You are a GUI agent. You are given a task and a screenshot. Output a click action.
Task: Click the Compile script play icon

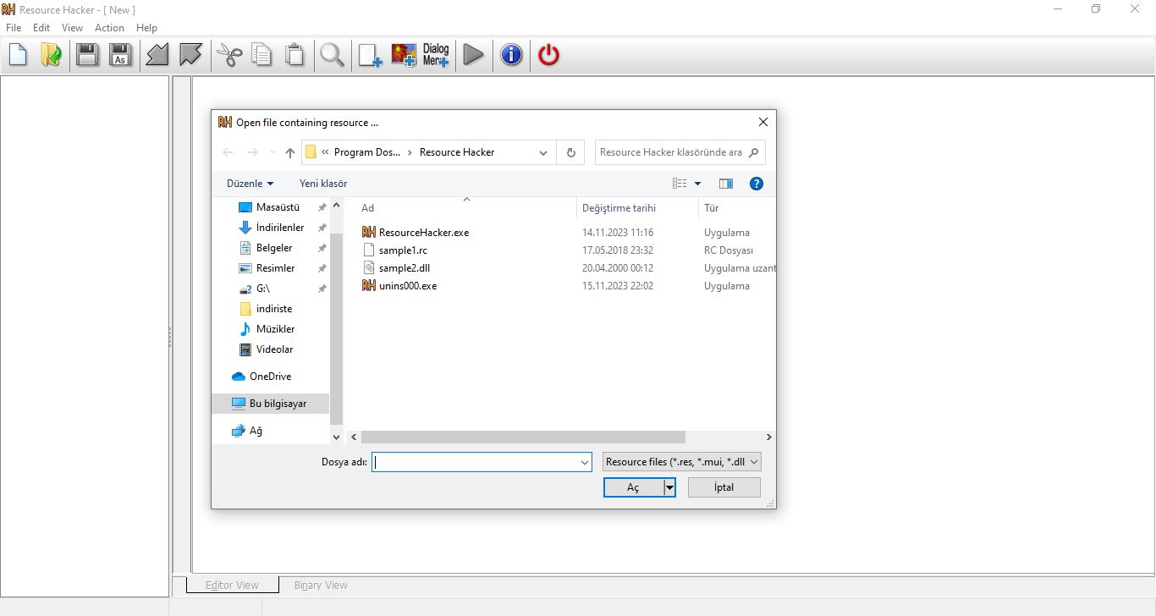(x=474, y=56)
